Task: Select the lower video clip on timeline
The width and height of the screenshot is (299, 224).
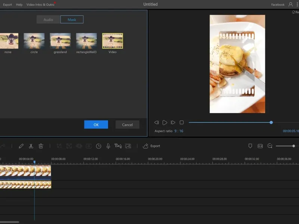Action: point(25,184)
